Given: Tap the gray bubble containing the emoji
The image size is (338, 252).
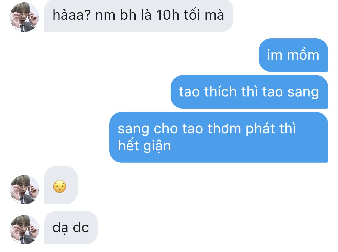Looking at the screenshot, I should pyautogui.click(x=61, y=185).
